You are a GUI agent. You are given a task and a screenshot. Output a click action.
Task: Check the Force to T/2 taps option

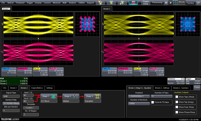tap(153, 102)
